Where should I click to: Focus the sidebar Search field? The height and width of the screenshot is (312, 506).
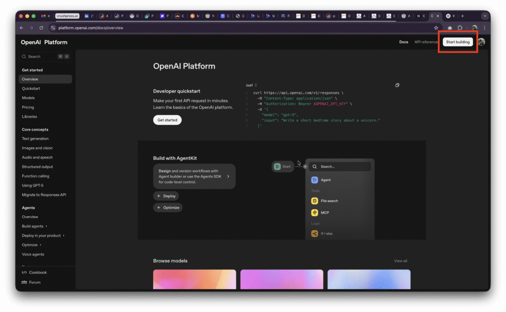(45, 56)
